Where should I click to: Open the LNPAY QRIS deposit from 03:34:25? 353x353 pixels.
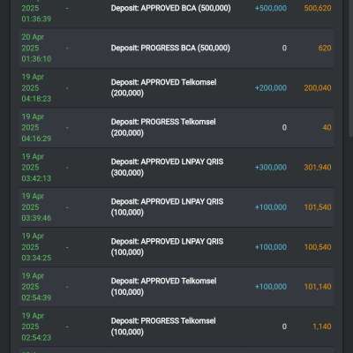coord(176,247)
